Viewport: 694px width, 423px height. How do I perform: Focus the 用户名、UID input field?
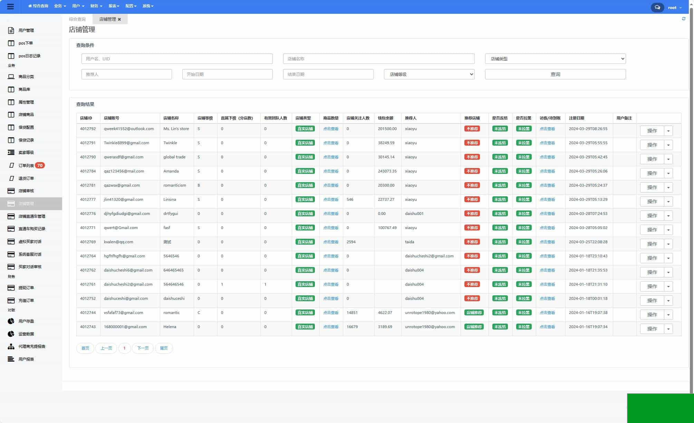pyautogui.click(x=177, y=59)
